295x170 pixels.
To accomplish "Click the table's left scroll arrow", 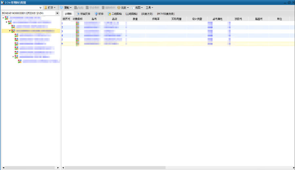I will point(63,168).
